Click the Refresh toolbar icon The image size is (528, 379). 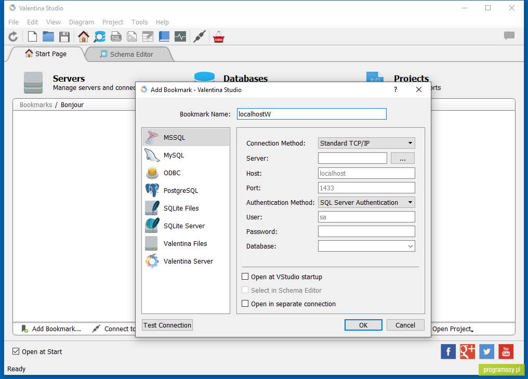[13, 37]
